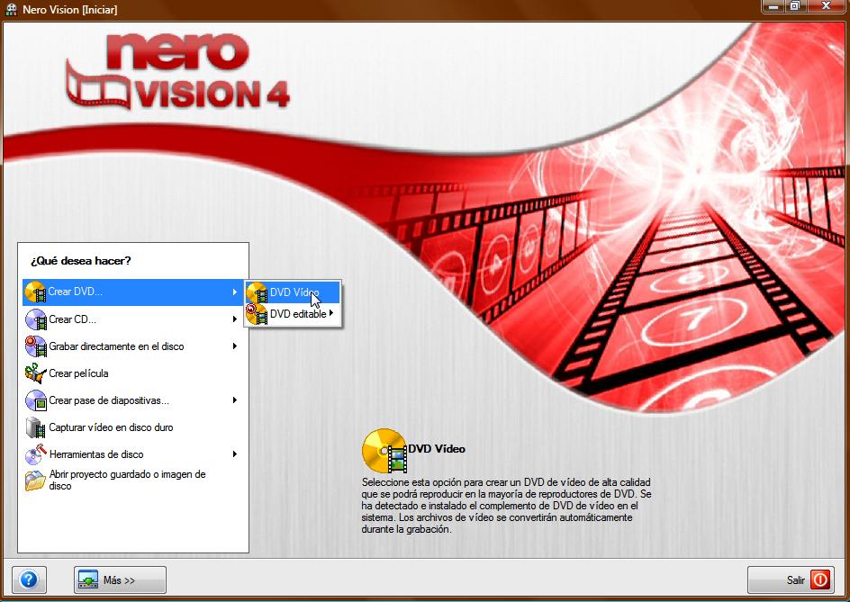This screenshot has height=602, width=850.
Task: Click the Nero Vision [Iniciar] window title
Action: coord(70,10)
